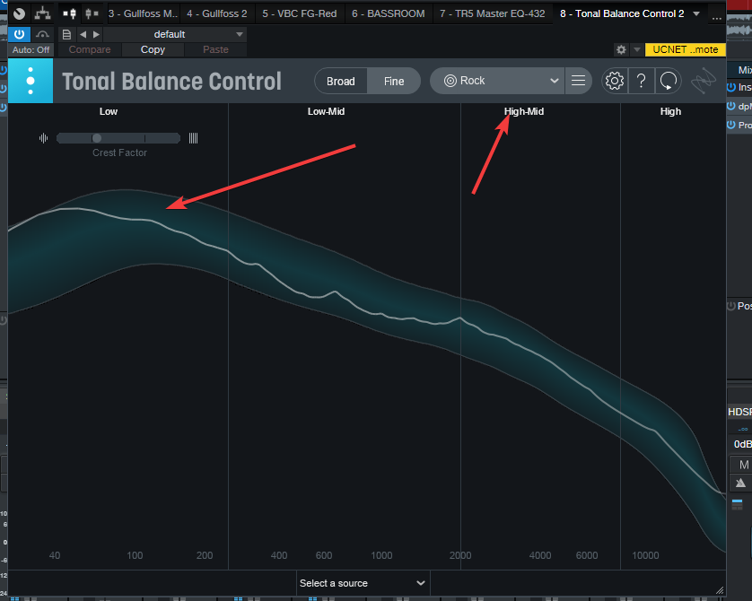This screenshot has height=601, width=752.
Task: Click the Compare button
Action: [x=89, y=50]
